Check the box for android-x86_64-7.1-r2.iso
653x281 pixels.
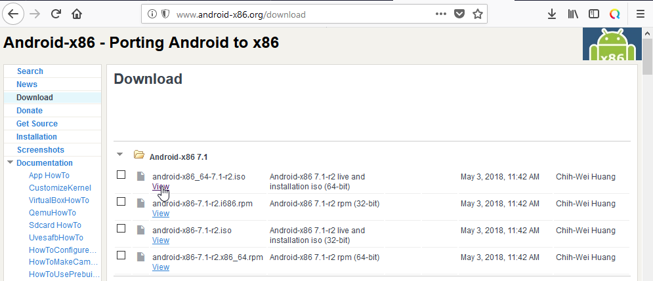(x=121, y=175)
